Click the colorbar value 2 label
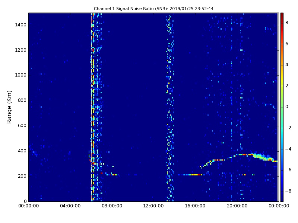This screenshot has height=223, width=298. 287,86
